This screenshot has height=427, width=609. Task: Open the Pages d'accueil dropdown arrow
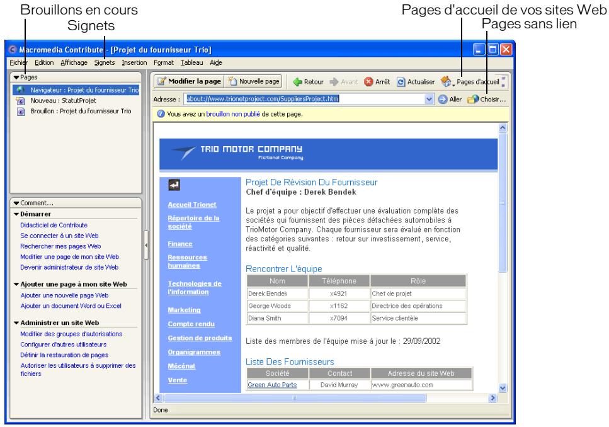coord(453,84)
